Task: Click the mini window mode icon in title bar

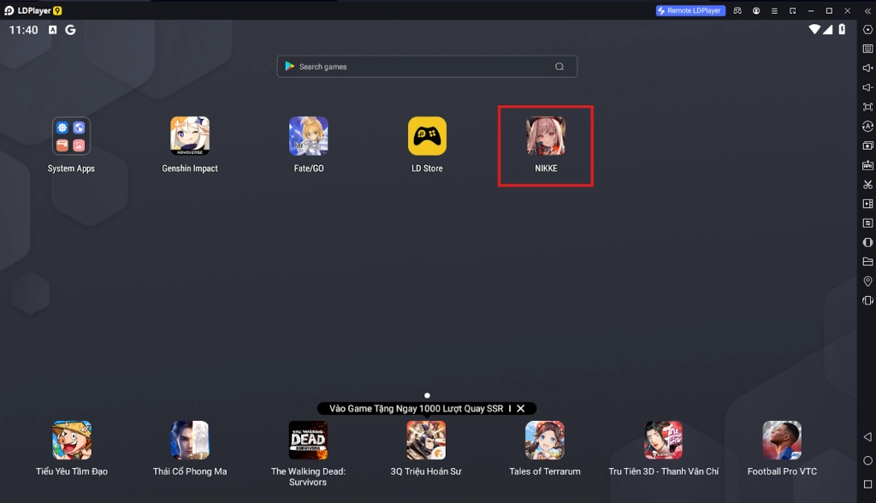Action: (x=793, y=10)
